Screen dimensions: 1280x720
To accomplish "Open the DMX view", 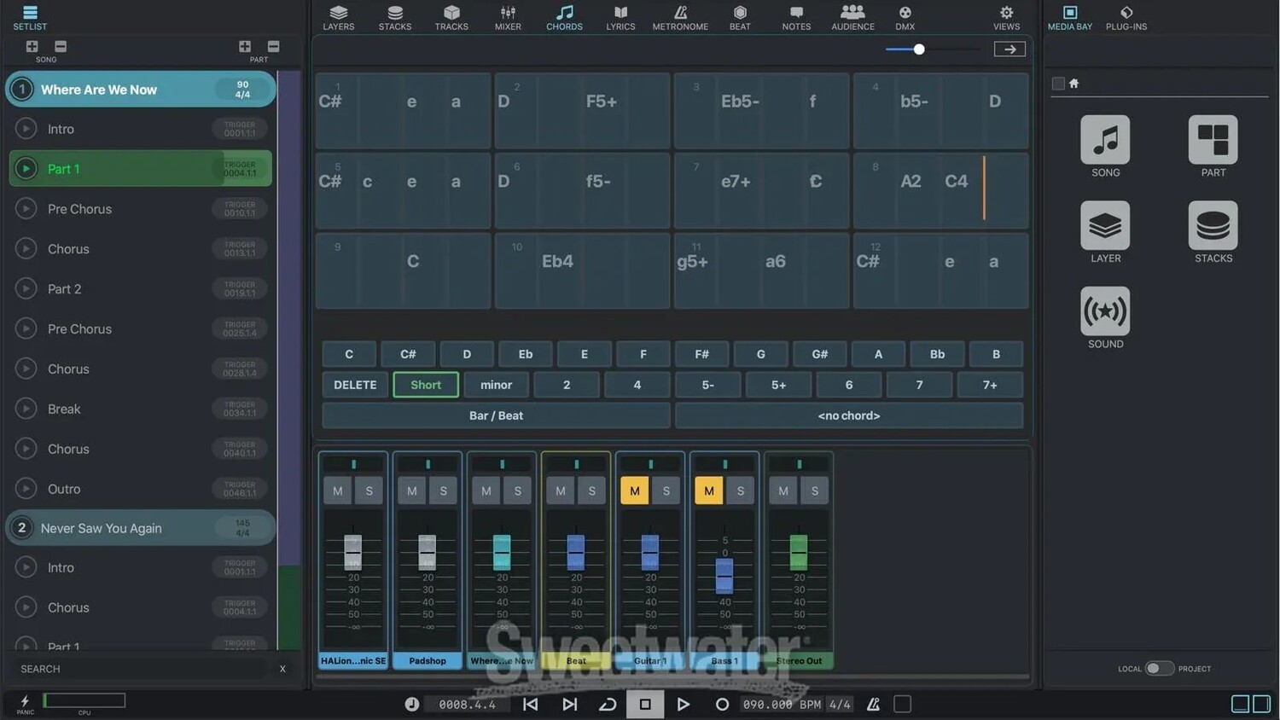I will click(x=905, y=17).
